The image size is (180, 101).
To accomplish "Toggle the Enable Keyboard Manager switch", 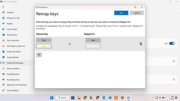I will tap(172, 43).
